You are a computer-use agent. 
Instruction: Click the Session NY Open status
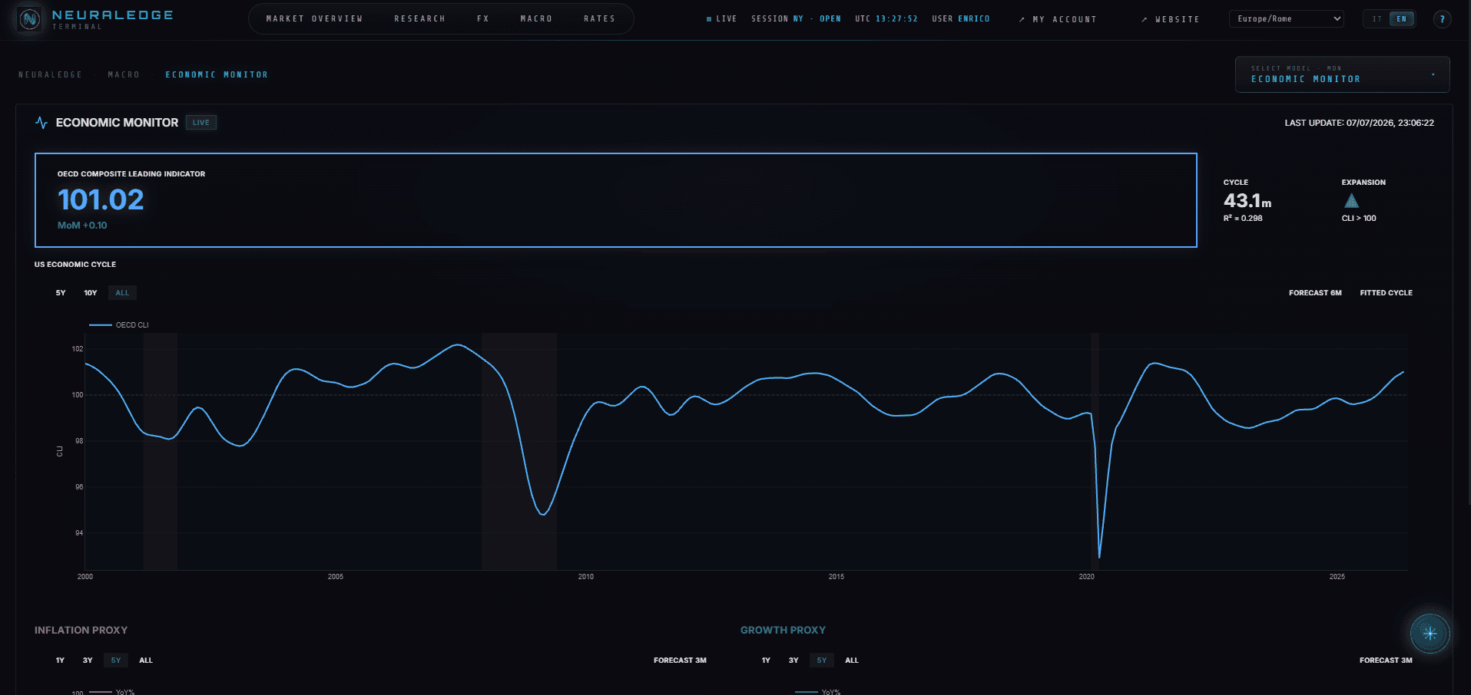click(x=796, y=19)
